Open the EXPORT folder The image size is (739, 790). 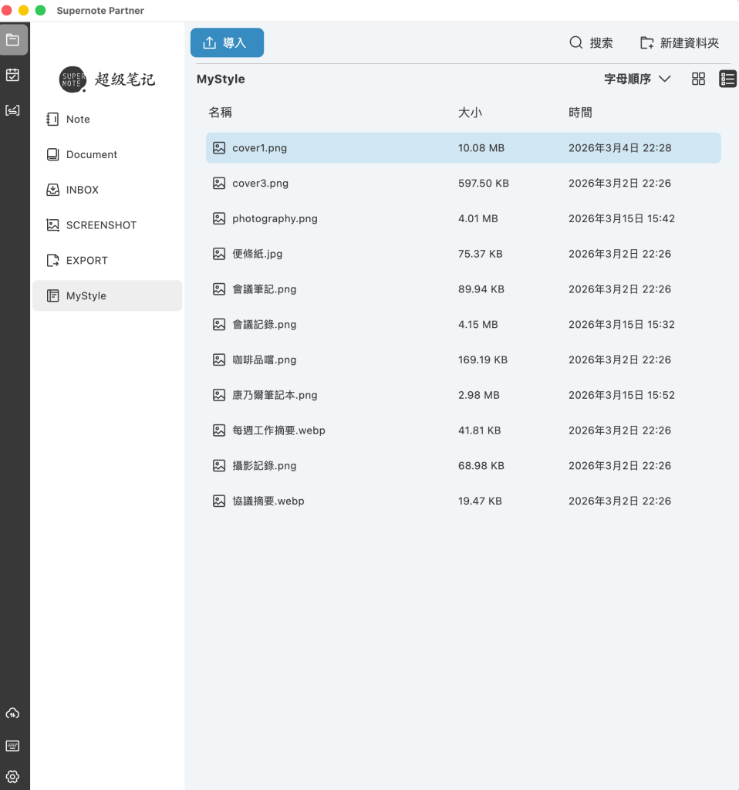tap(107, 261)
